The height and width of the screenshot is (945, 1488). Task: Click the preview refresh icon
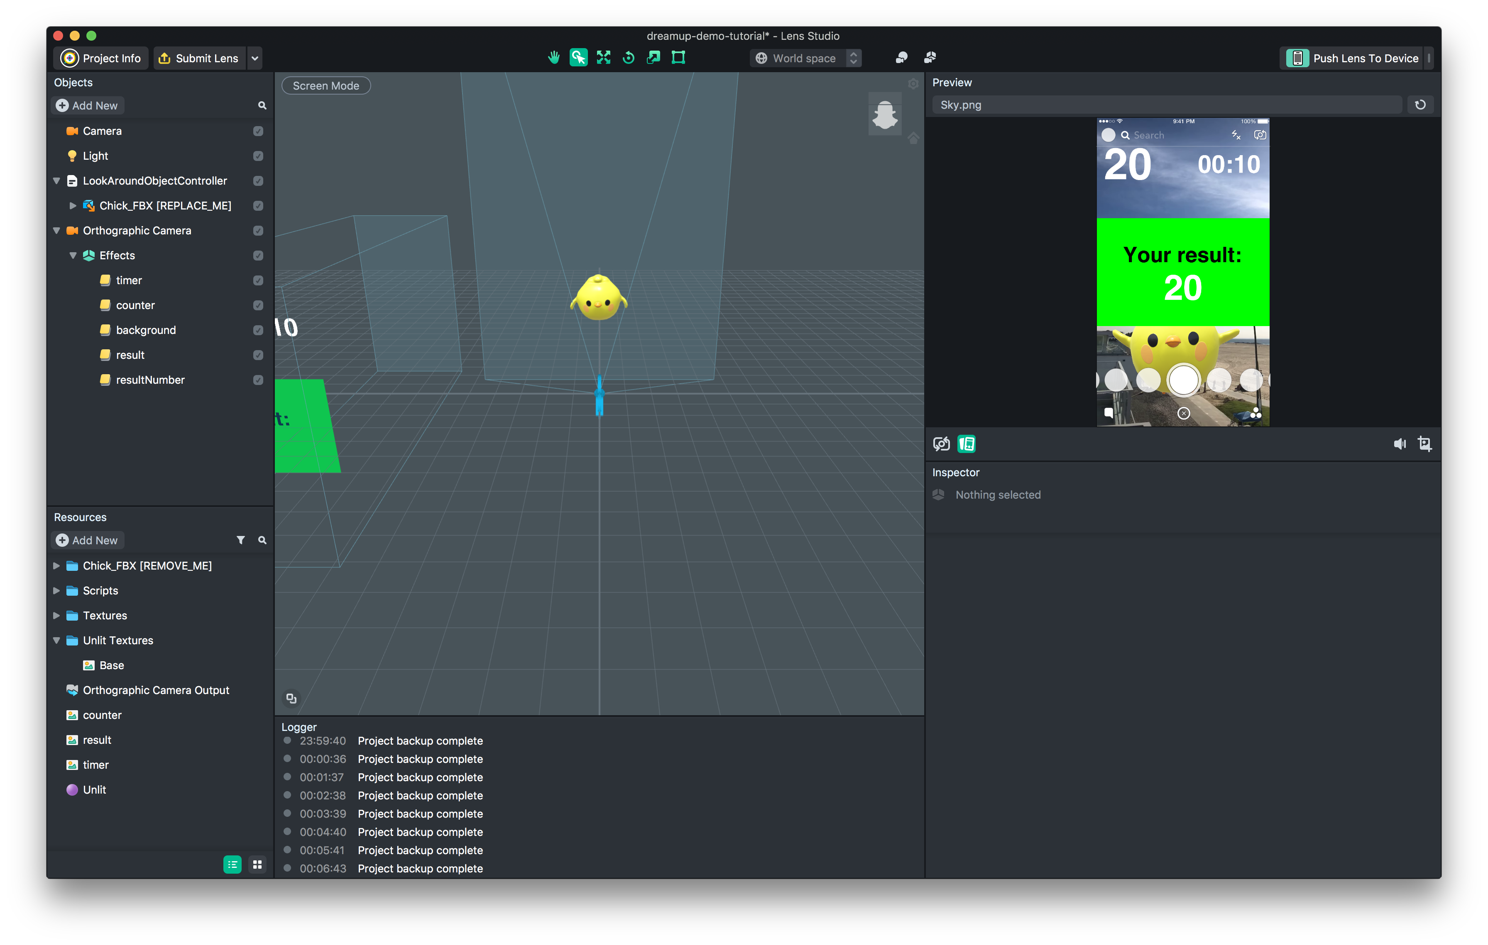pyautogui.click(x=1420, y=104)
